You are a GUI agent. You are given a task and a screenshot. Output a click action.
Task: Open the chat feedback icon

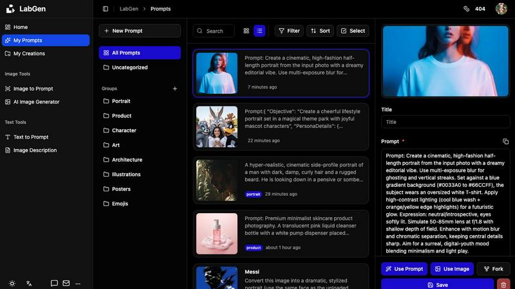click(54, 283)
